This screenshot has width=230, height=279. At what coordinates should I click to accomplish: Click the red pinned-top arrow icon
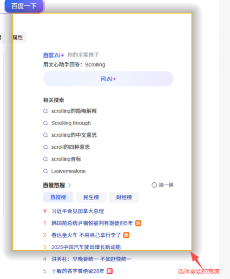pyautogui.click(x=45, y=211)
